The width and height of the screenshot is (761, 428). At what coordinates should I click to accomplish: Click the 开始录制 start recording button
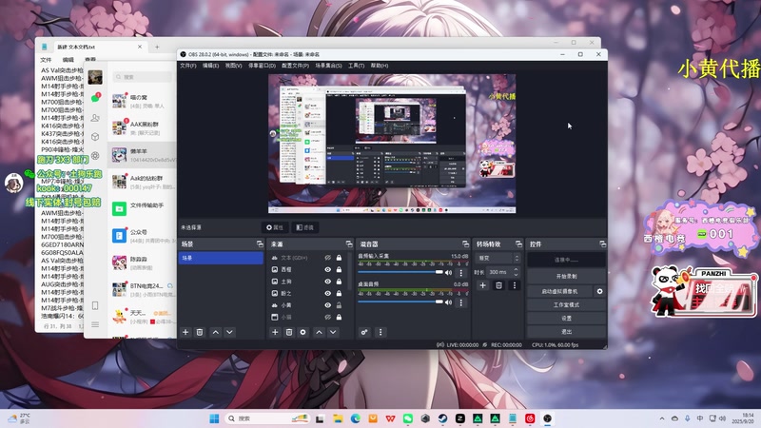(566, 276)
